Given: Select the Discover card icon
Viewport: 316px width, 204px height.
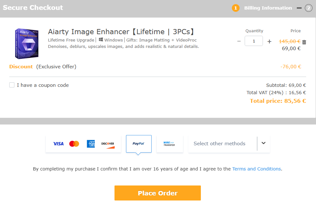Looking at the screenshot, I should click(x=108, y=144).
